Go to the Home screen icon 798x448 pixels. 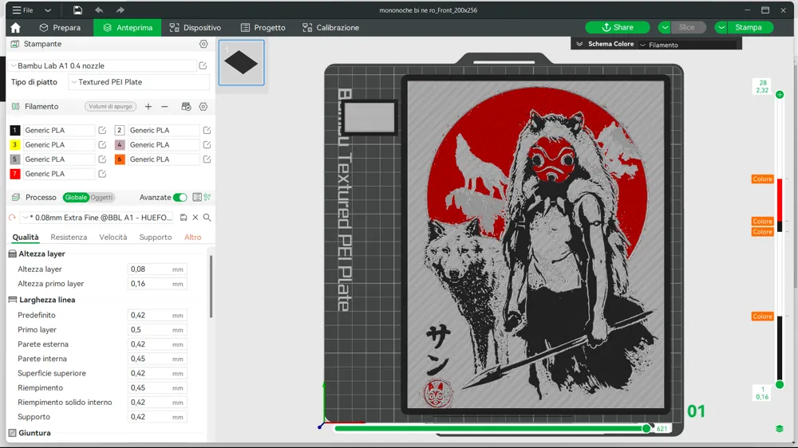(16, 27)
